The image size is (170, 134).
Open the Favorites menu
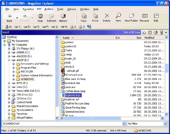pyautogui.click(x=28, y=9)
